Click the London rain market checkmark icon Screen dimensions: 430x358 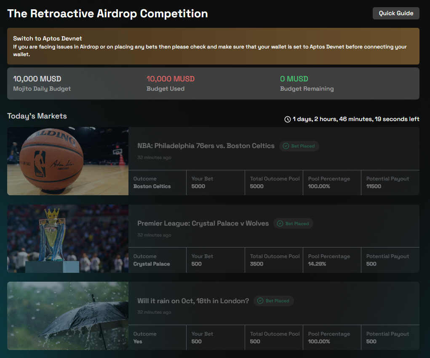tap(260, 301)
